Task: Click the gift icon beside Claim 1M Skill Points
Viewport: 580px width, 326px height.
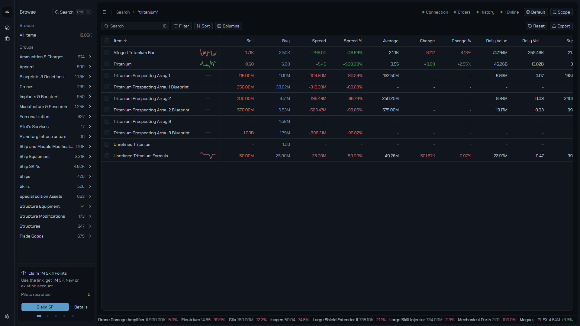Action: click(24, 273)
